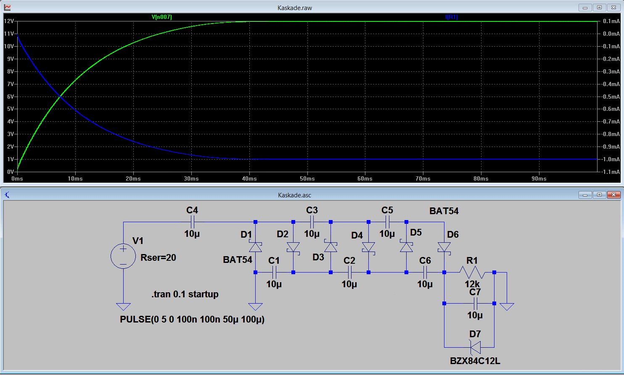Image resolution: width=624 pixels, height=375 pixels.
Task: Click the Kaskade.raw waveform window icon
Action: pyautogui.click(x=7, y=8)
